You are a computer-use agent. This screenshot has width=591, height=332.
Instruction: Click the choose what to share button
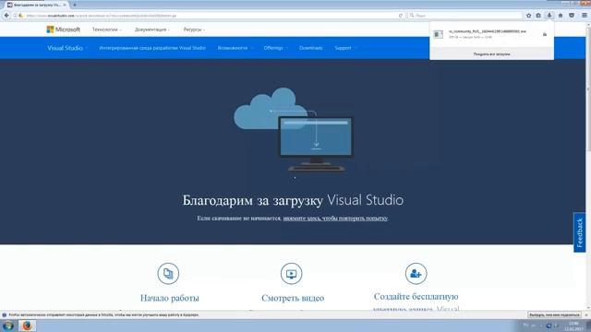(x=554, y=314)
